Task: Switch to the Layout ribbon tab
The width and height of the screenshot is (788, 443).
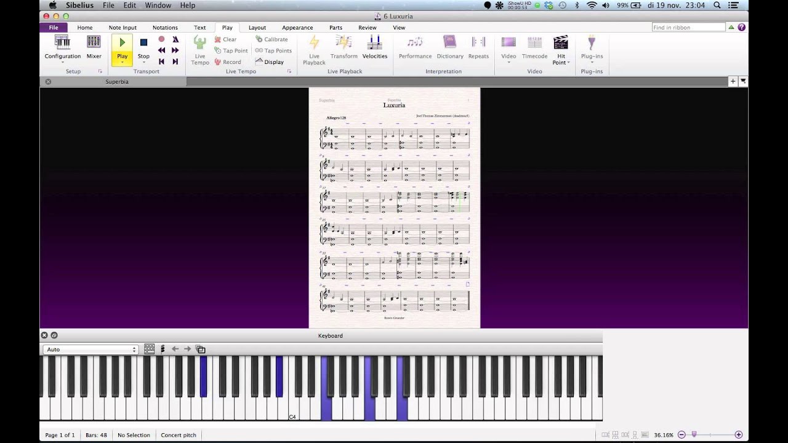Action: pyautogui.click(x=257, y=28)
